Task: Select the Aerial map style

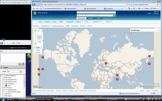Action: [38, 50]
